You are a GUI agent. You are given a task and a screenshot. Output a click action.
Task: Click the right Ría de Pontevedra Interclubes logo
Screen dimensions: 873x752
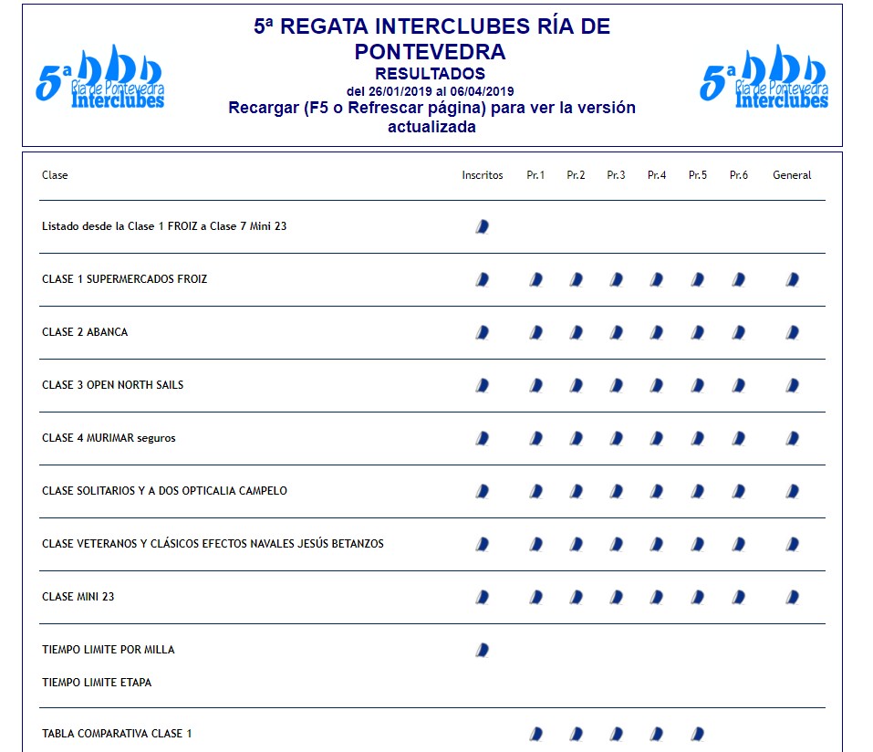pos(764,78)
